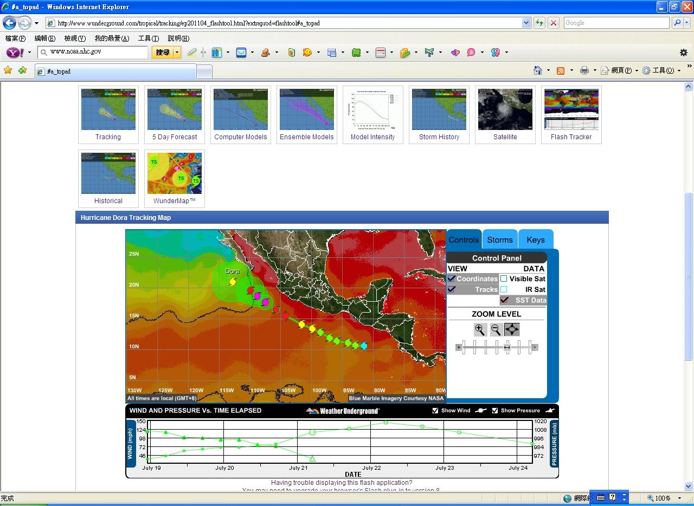Open the 我的最愛(A) menu
Screen dimensions: 694x506
coord(112,38)
